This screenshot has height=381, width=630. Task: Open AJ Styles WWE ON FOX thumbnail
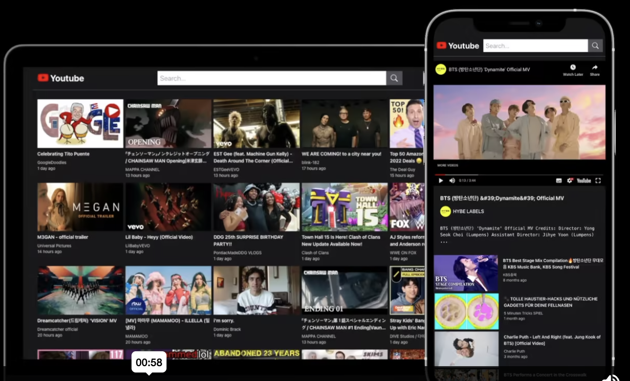(407, 207)
